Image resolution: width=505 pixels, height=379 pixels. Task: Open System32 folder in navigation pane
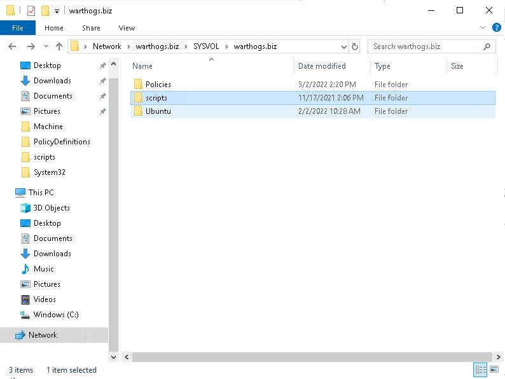49,172
